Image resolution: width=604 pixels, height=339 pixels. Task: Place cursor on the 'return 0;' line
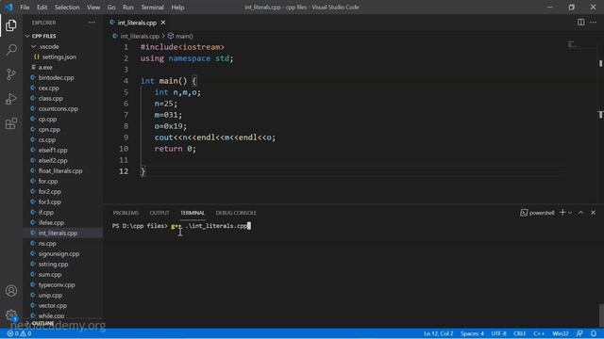click(176, 149)
